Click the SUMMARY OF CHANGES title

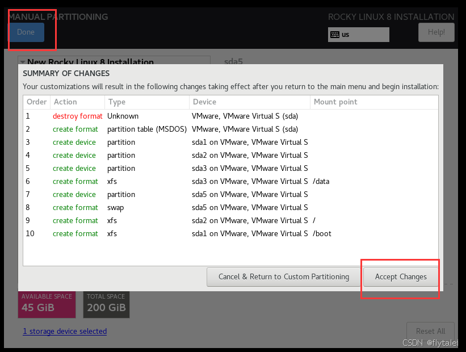pos(66,73)
